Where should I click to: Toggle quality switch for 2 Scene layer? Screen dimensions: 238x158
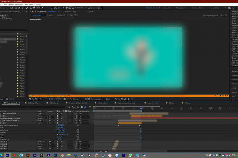point(62,123)
